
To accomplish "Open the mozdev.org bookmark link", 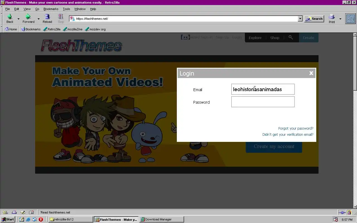I will [95, 29].
